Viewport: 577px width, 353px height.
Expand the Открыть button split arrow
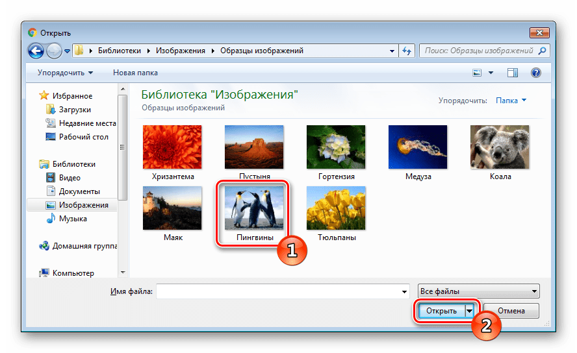pyautogui.click(x=470, y=311)
